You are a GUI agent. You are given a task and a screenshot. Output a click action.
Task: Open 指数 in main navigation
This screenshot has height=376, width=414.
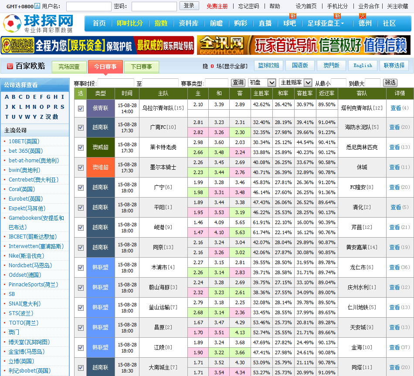pyautogui.click(x=161, y=23)
